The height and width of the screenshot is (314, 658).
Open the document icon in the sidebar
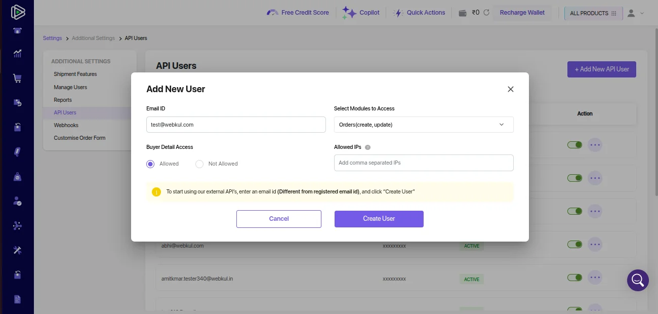(x=17, y=299)
